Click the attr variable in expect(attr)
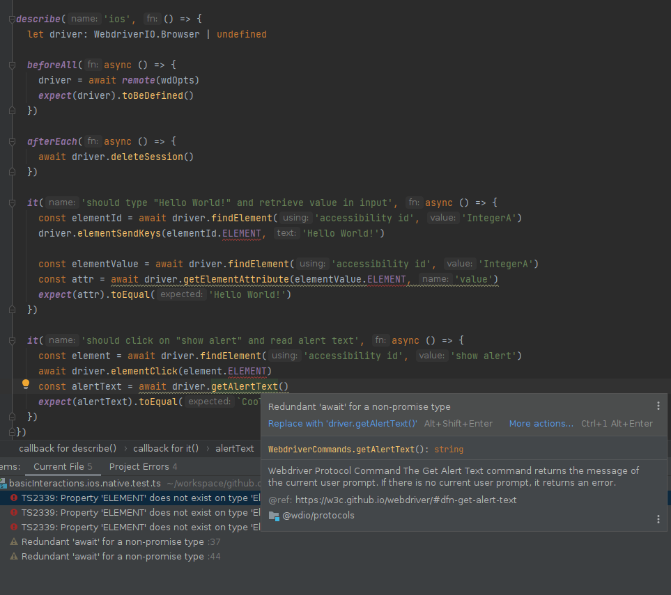671x595 pixels. coord(88,294)
